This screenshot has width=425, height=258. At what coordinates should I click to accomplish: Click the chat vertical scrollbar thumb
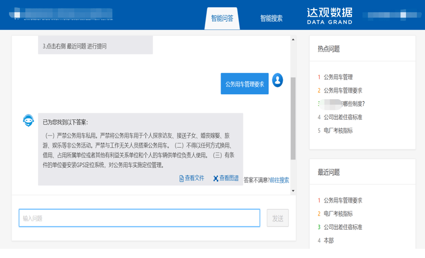pyautogui.click(x=293, y=118)
